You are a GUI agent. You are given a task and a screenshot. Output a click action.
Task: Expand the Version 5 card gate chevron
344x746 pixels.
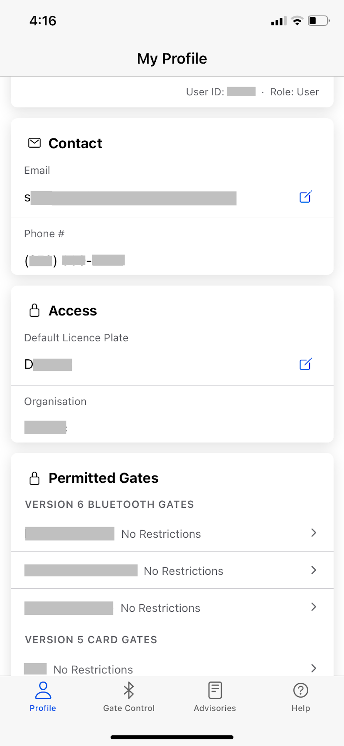(314, 668)
